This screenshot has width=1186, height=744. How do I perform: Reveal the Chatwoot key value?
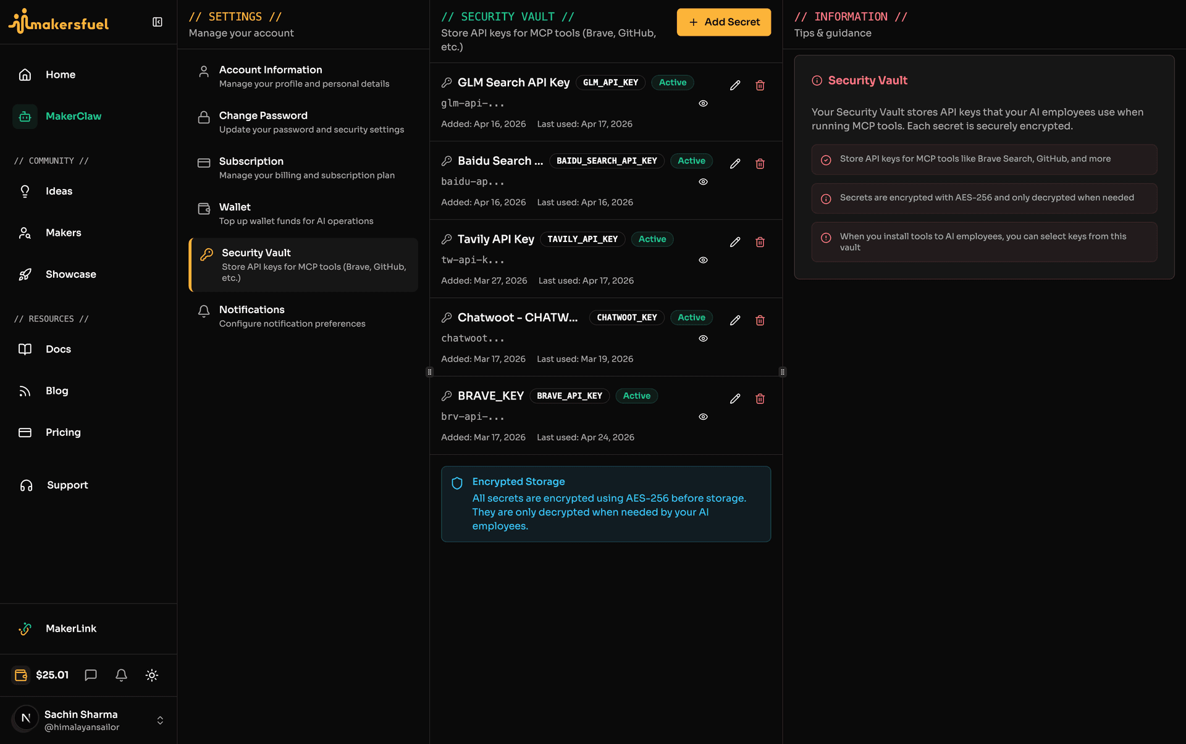tap(703, 339)
